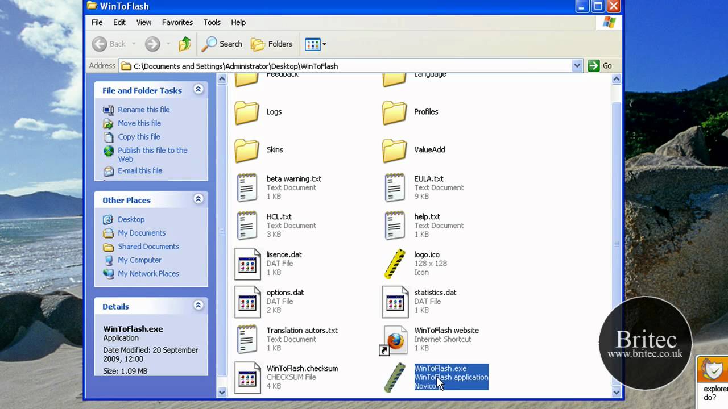
Task: Go to Desktop in Other Places
Action: click(x=131, y=219)
